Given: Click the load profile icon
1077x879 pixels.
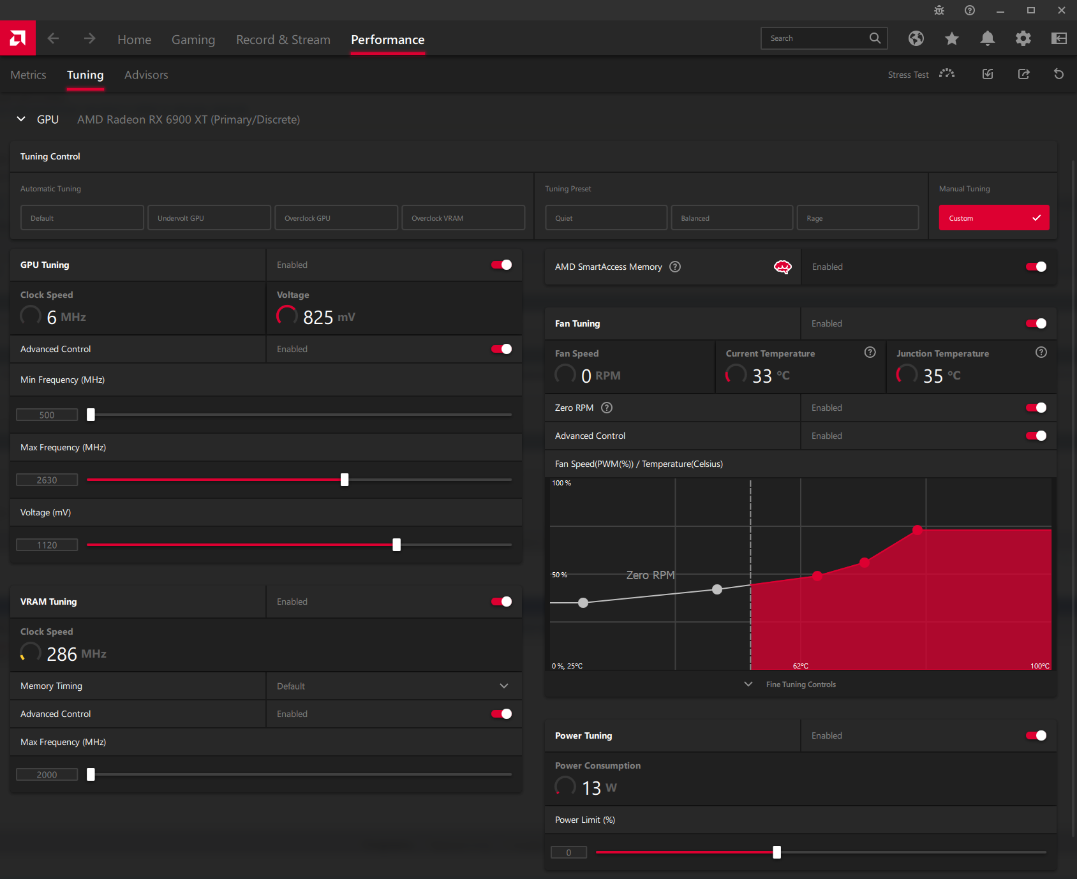Looking at the screenshot, I should 988,74.
